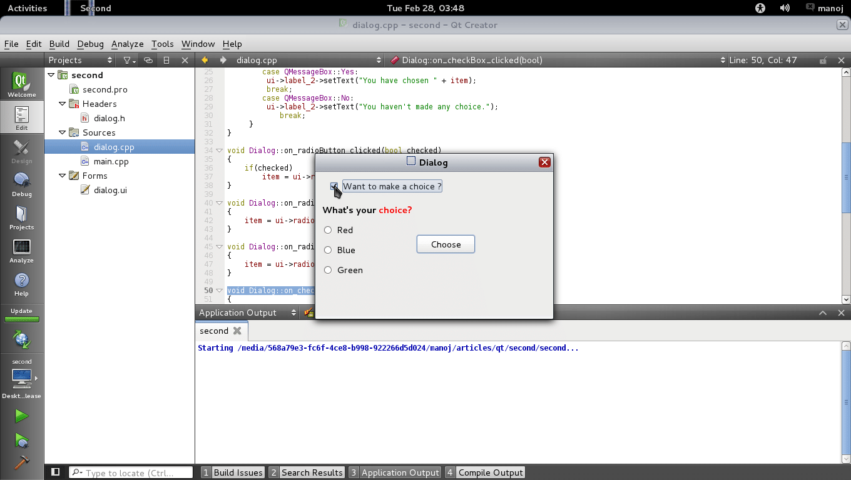Click the filter icon in Projects panel
Screen dimensions: 851x480
coord(128,61)
